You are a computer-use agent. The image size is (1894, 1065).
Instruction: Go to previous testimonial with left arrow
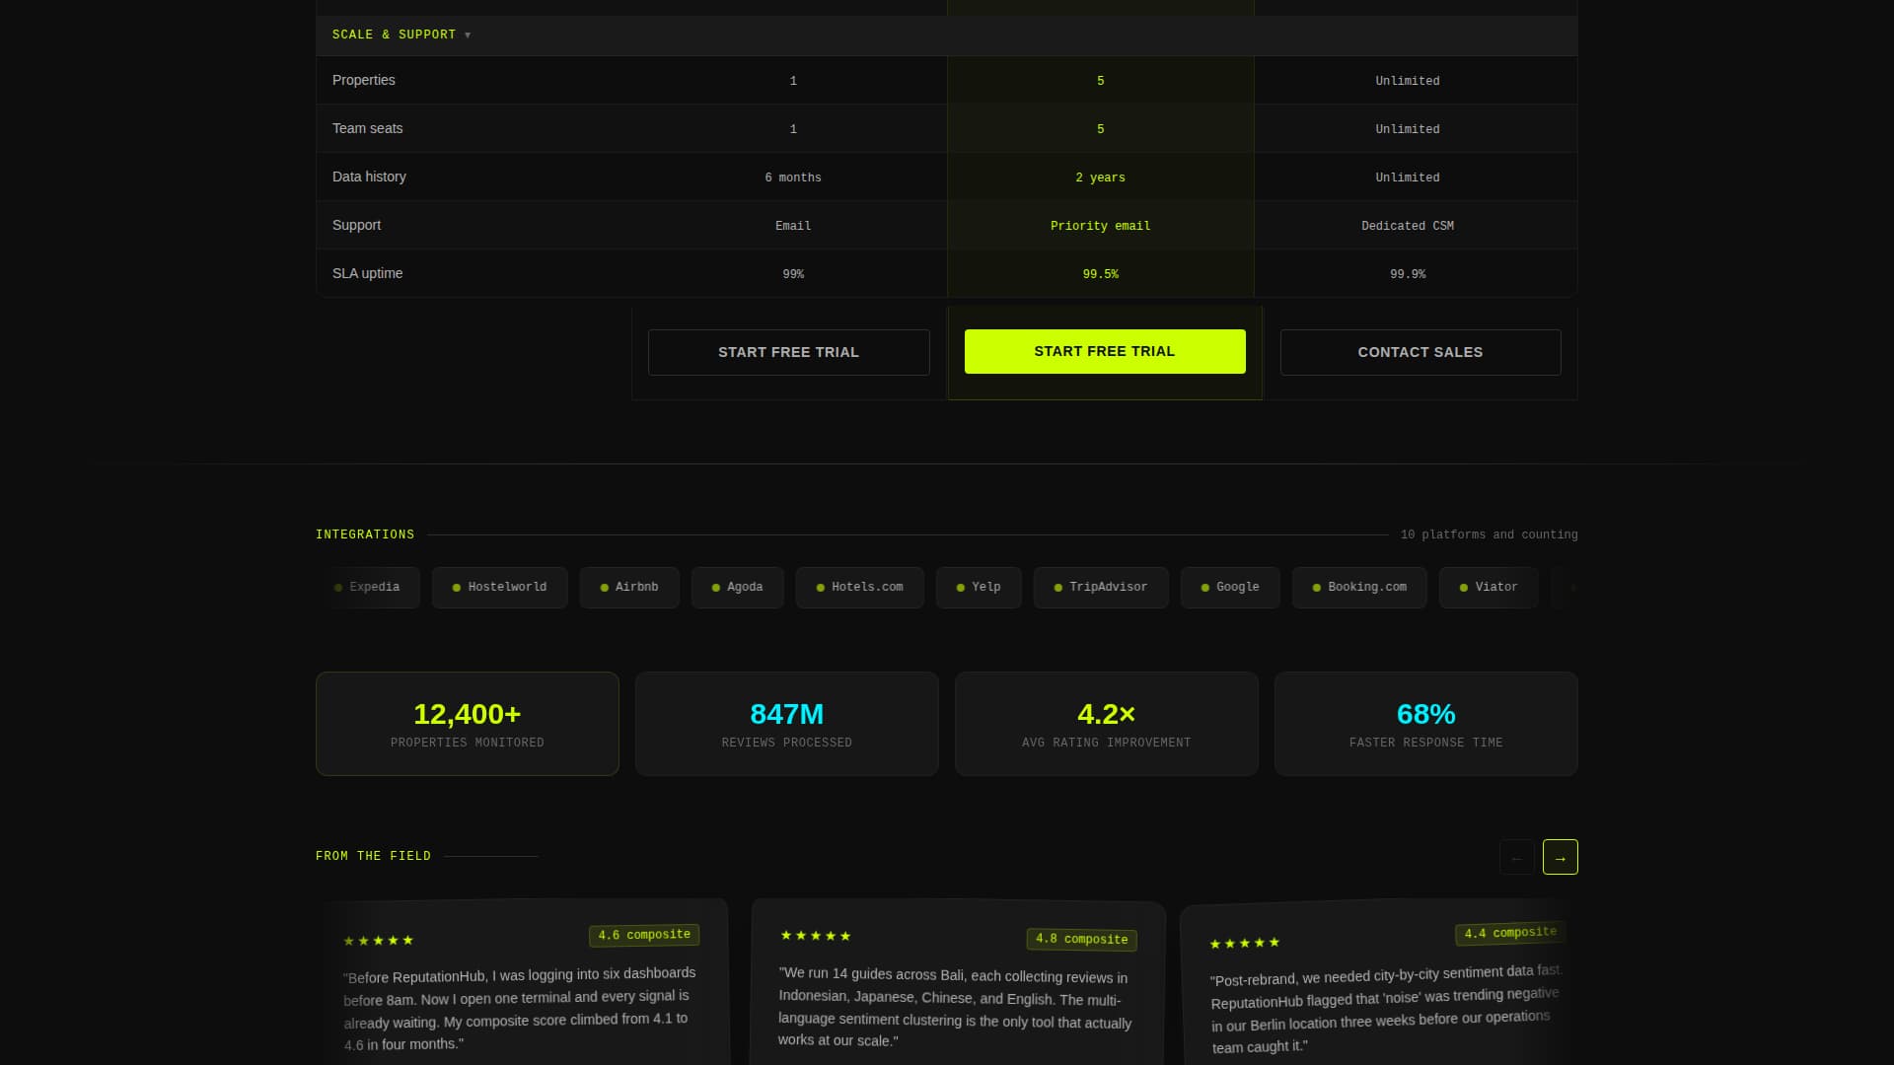(1516, 857)
